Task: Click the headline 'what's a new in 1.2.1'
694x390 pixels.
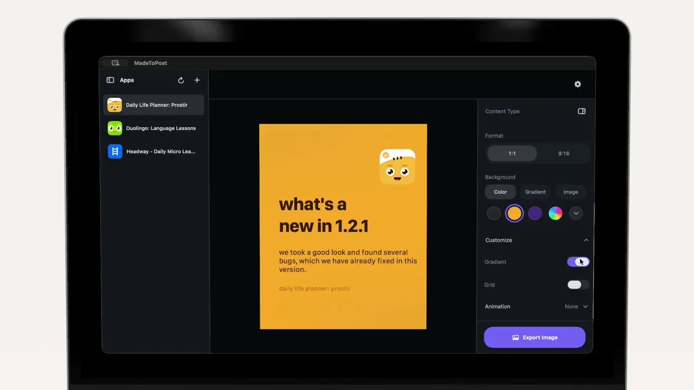Action: click(x=324, y=215)
